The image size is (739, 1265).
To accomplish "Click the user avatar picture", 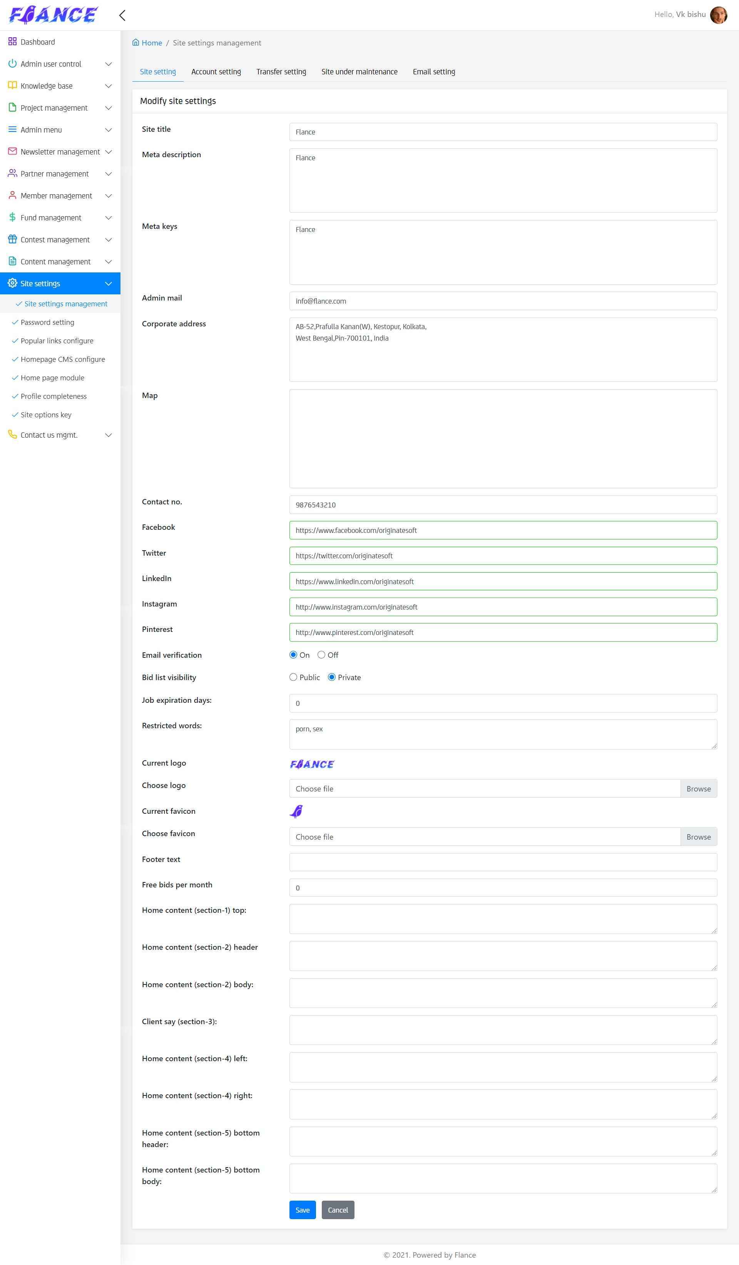I will click(x=719, y=15).
